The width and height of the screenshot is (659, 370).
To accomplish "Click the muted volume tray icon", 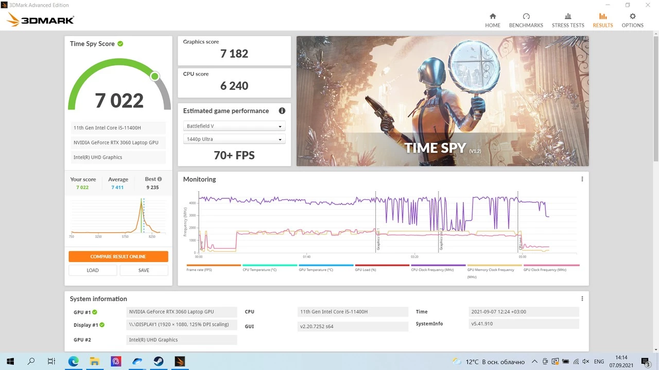I will point(586,362).
